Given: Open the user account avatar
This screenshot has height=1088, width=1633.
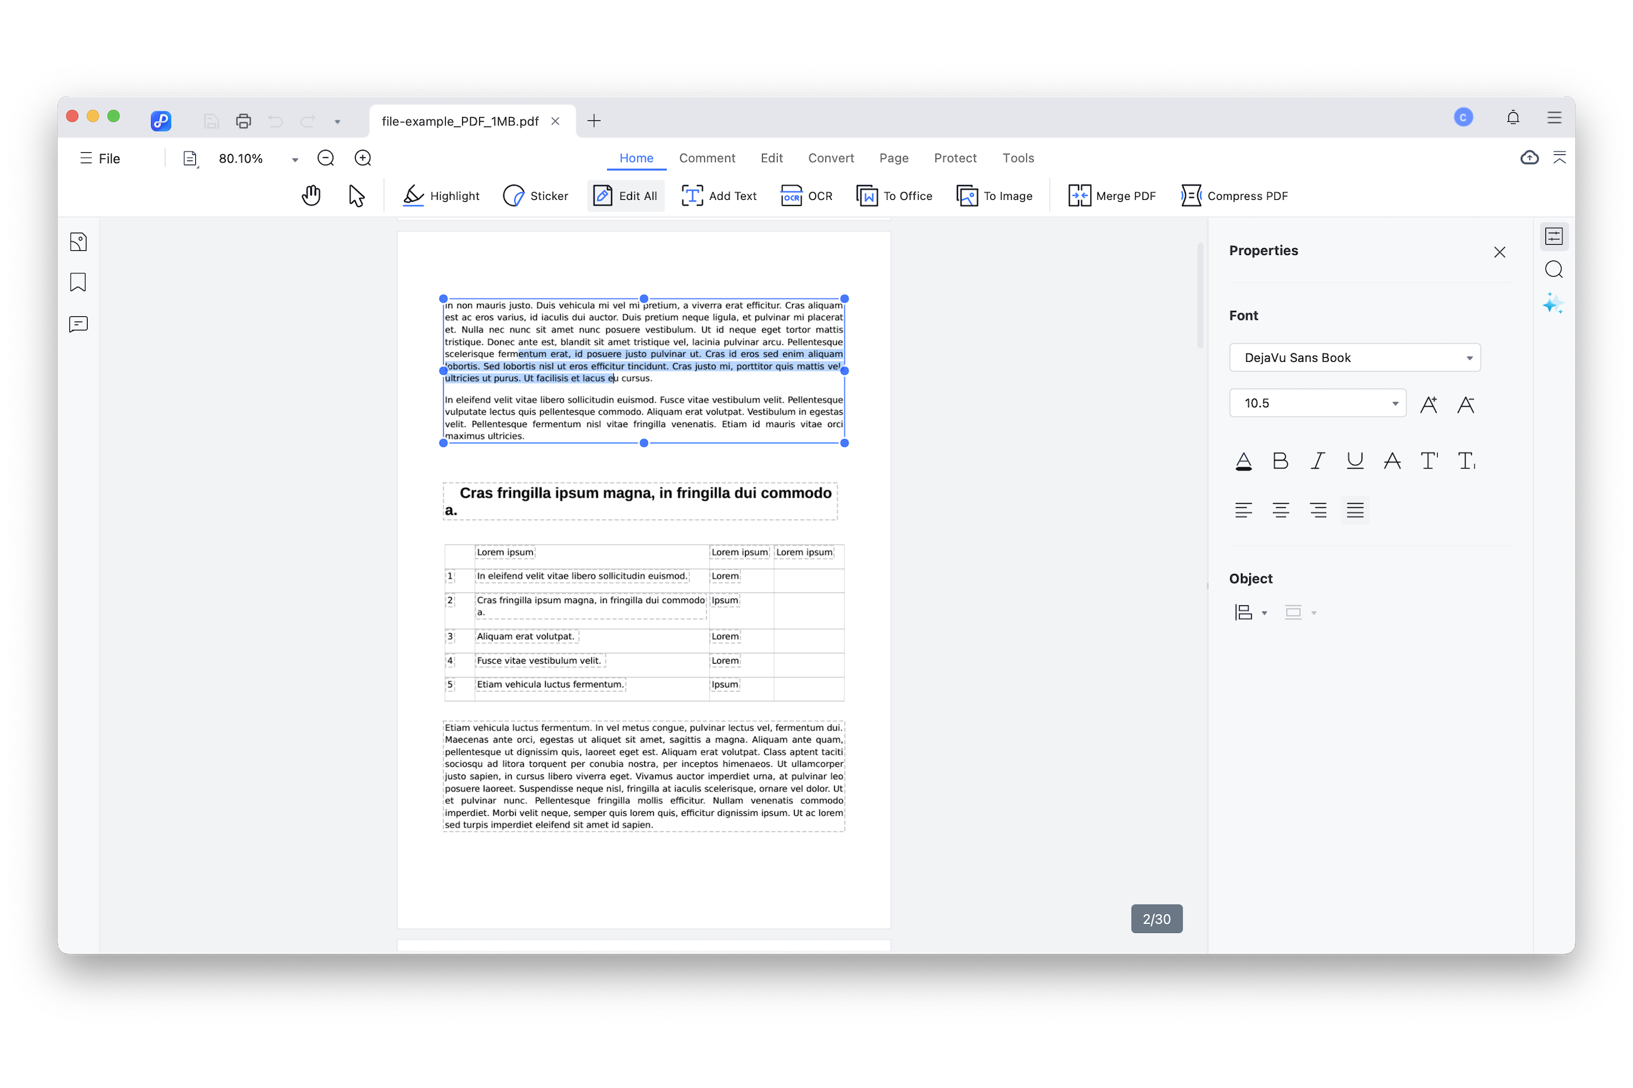Looking at the screenshot, I should 1463,117.
